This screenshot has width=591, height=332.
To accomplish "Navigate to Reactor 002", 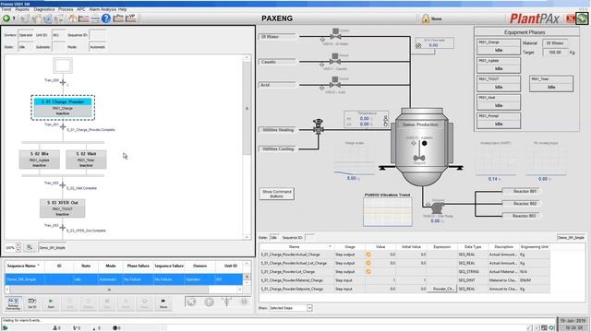I will 525,203.
